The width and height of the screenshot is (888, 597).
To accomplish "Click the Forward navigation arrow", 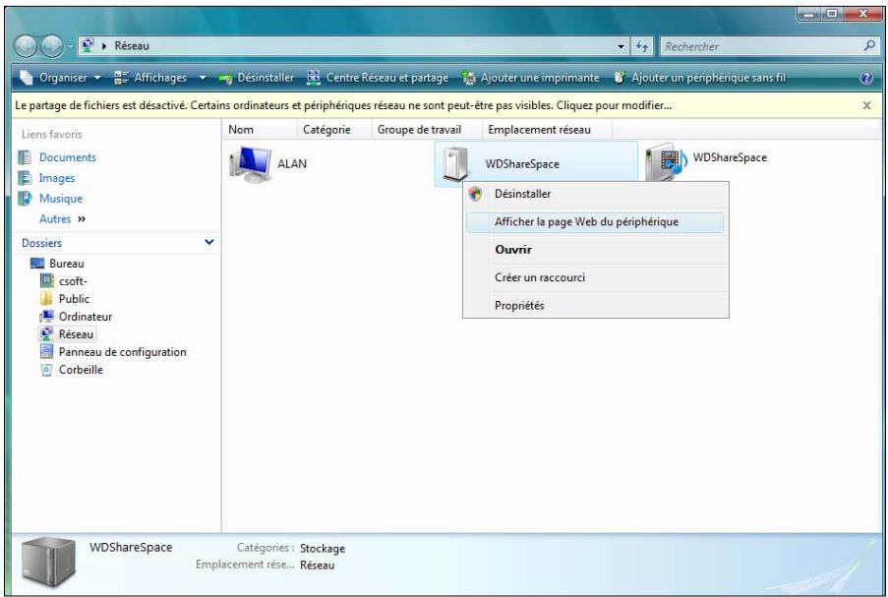I will tap(52, 46).
